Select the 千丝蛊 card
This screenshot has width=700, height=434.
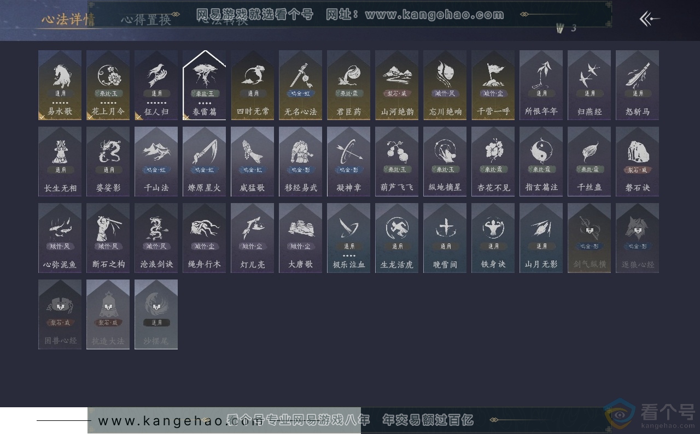tap(590, 162)
